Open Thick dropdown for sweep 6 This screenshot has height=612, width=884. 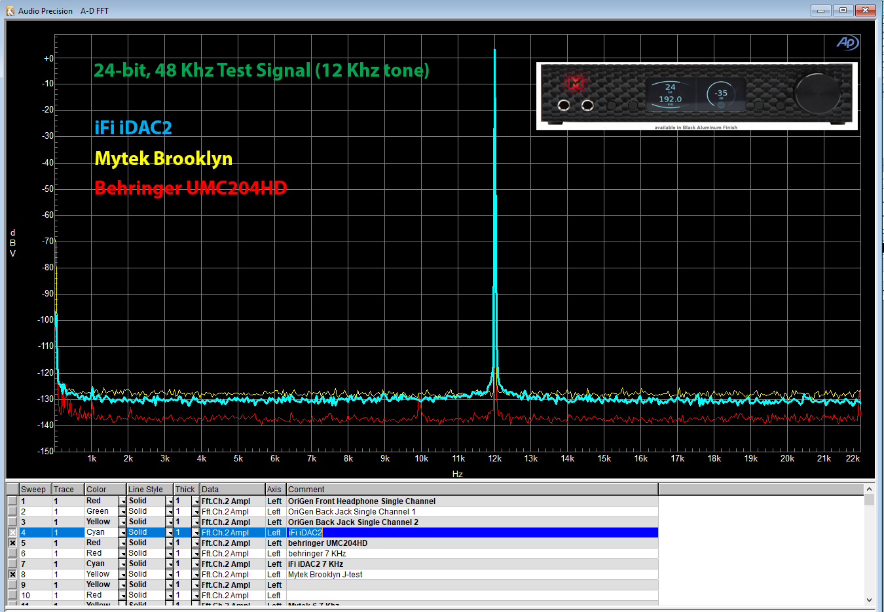point(196,554)
